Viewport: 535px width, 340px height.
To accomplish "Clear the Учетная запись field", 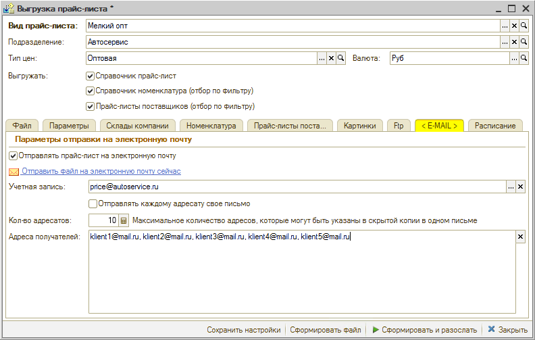I will [520, 187].
